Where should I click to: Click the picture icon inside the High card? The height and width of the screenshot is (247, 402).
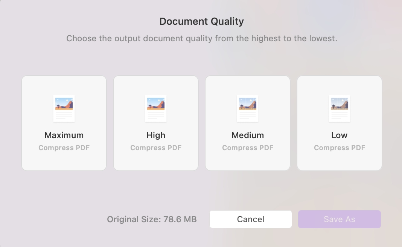pos(156,108)
